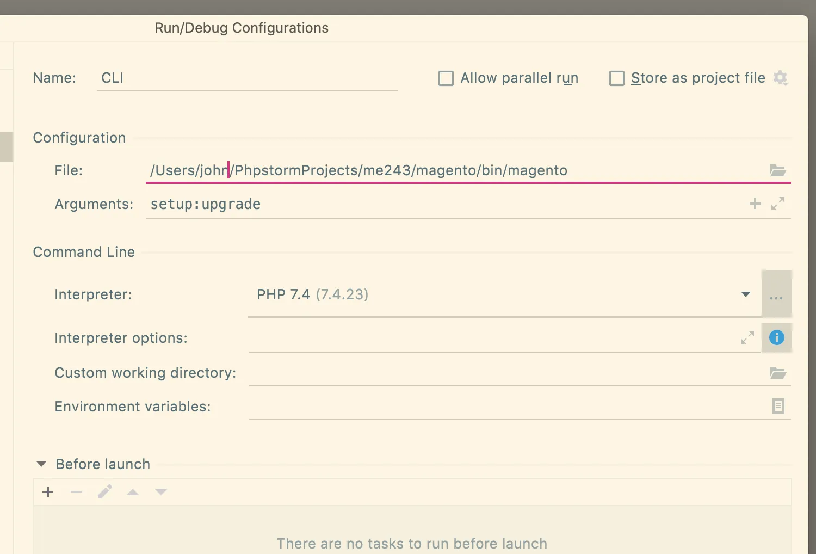The image size is (816, 554).
Task: Open the environment variables editor icon
Action: [x=778, y=406]
